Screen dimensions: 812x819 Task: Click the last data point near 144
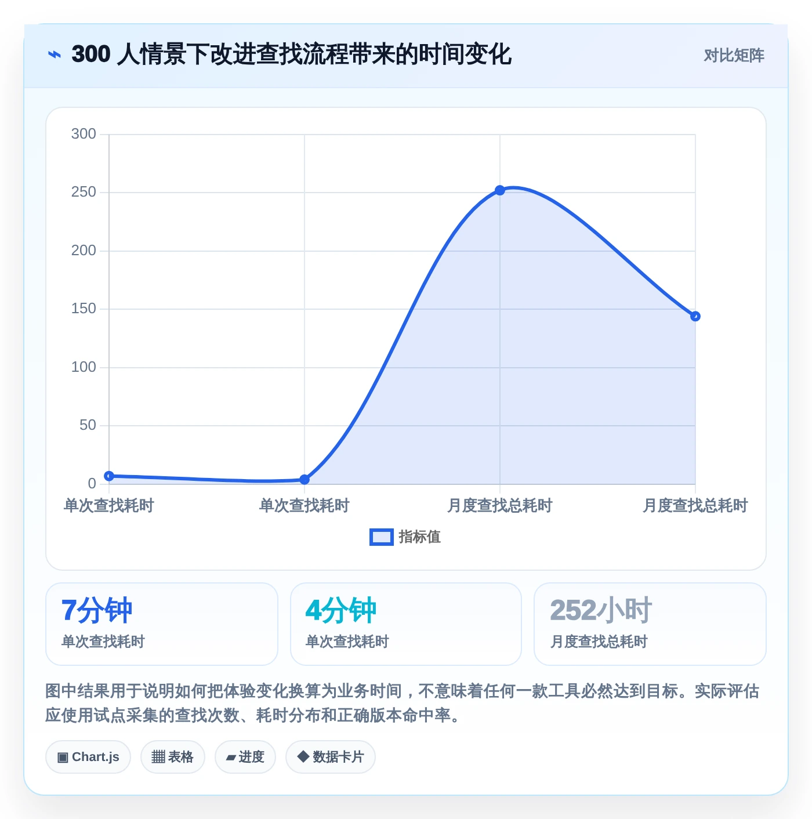695,316
